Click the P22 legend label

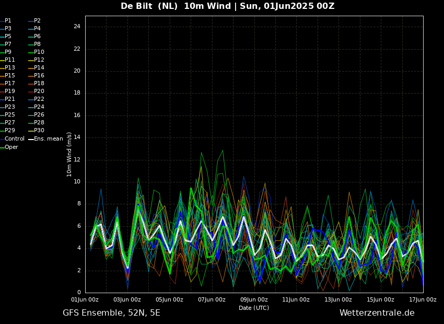[39, 99]
